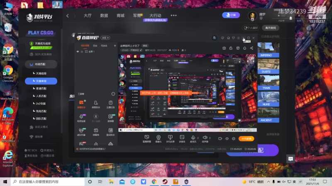Image resolution: width=332 pixels, height=186 pixels.
Task: Toggle the preview eye icon in bottom bar
Action: [x=227, y=138]
